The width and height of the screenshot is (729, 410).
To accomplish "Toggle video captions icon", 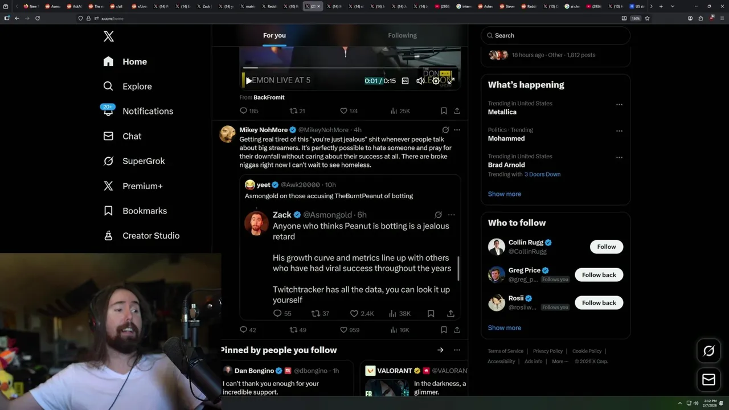I will coord(405,81).
